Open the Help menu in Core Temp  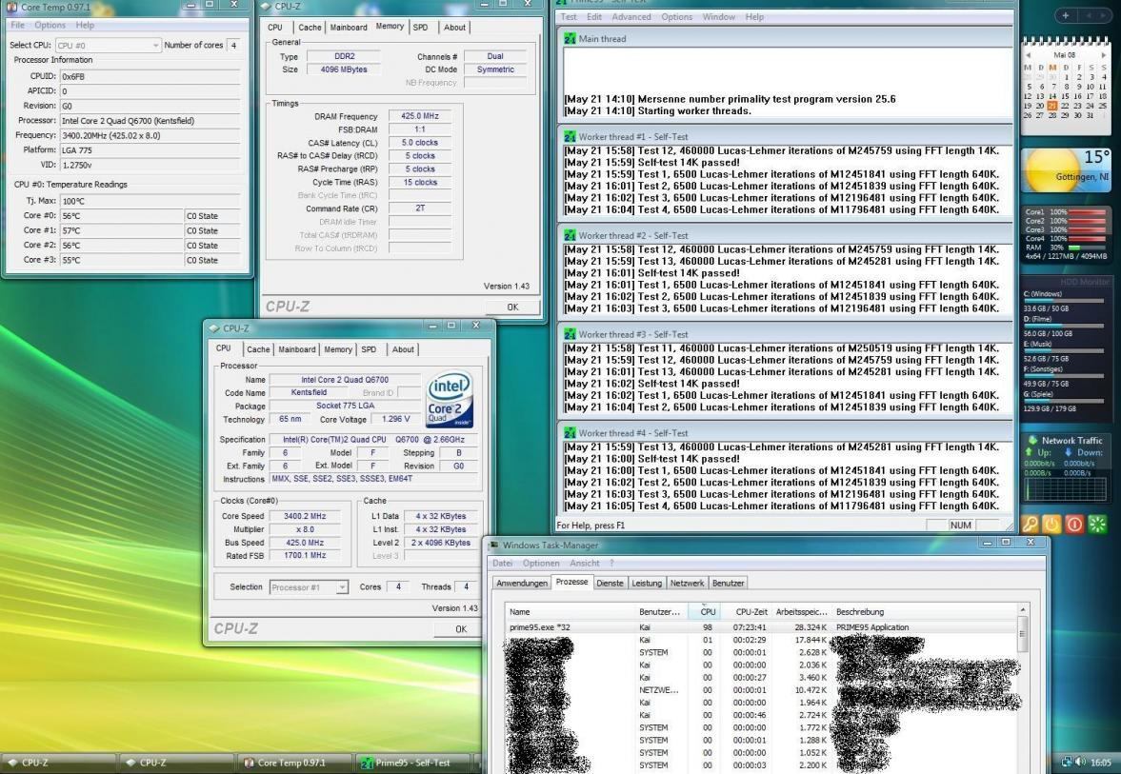click(85, 25)
